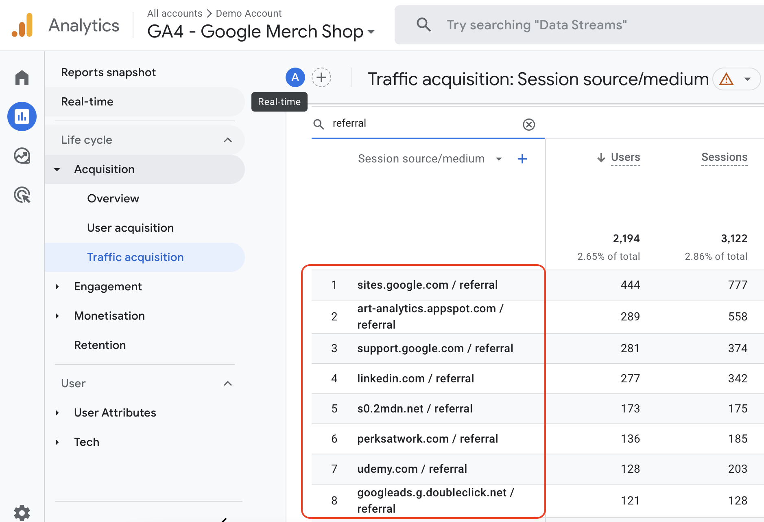Click the magnifier icon beside referral
The image size is (764, 522).
pos(319,124)
